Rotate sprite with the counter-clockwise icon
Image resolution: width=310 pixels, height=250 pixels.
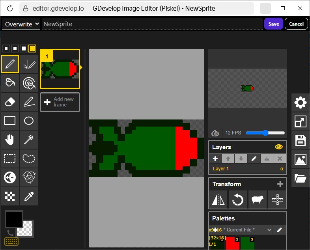238,200
